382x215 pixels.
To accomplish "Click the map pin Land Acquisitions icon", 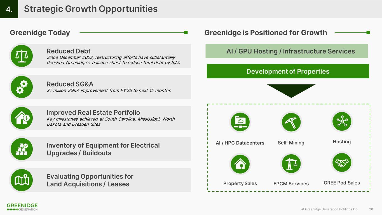I will (22, 180).
